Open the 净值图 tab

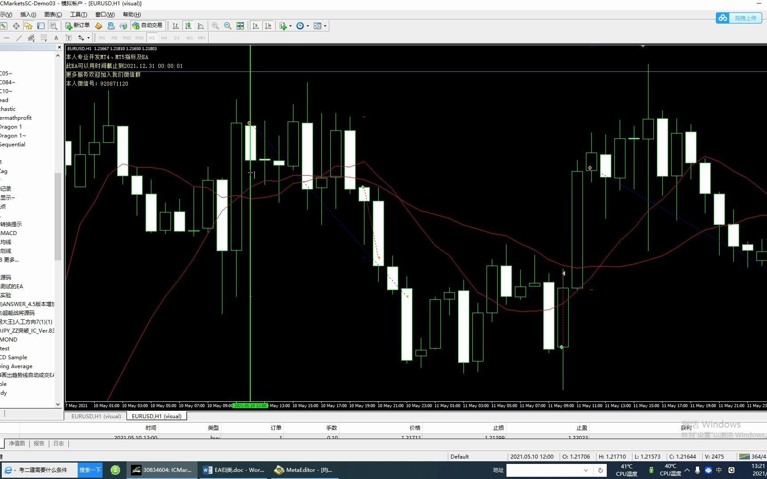17,443
